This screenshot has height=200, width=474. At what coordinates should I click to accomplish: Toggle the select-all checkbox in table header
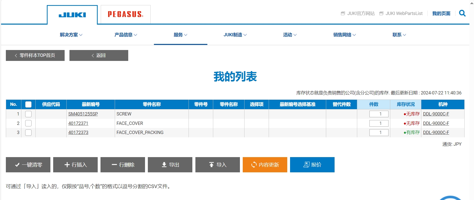tap(28, 105)
